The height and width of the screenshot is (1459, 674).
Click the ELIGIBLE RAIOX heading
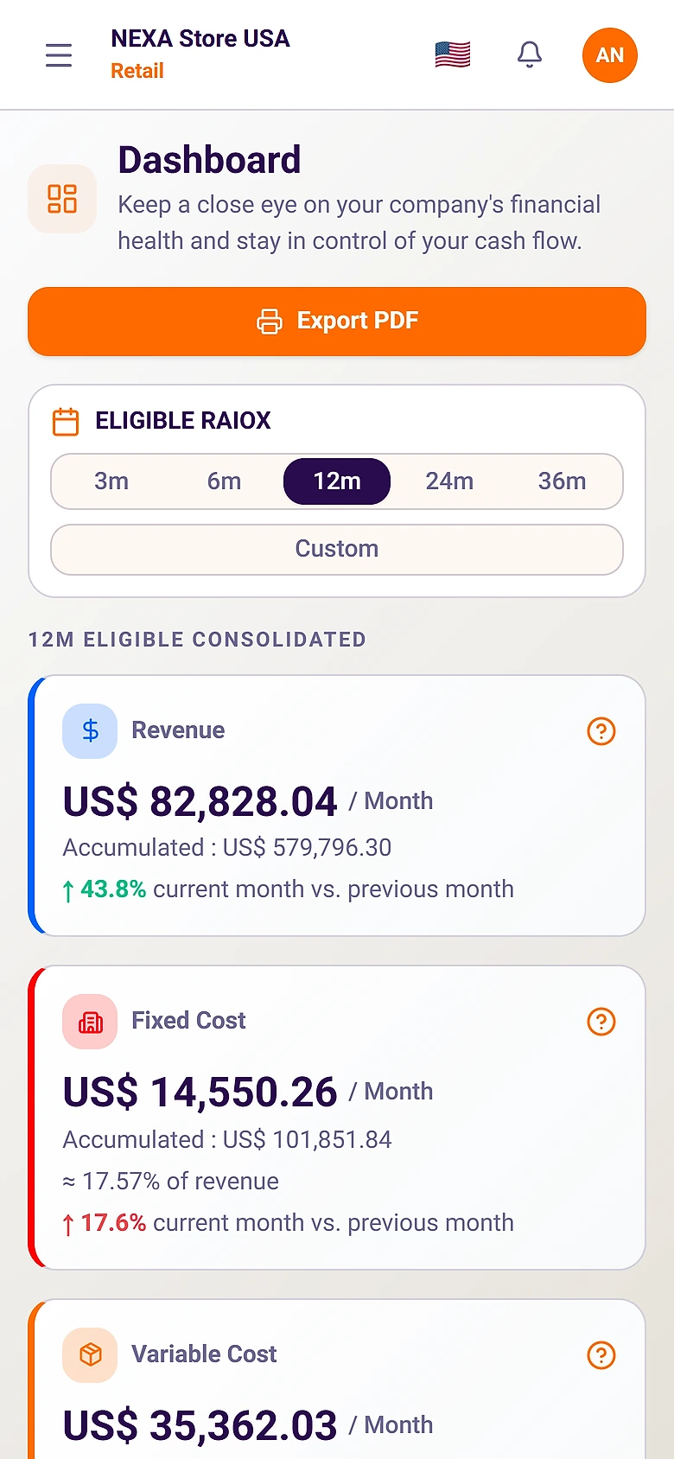point(183,421)
